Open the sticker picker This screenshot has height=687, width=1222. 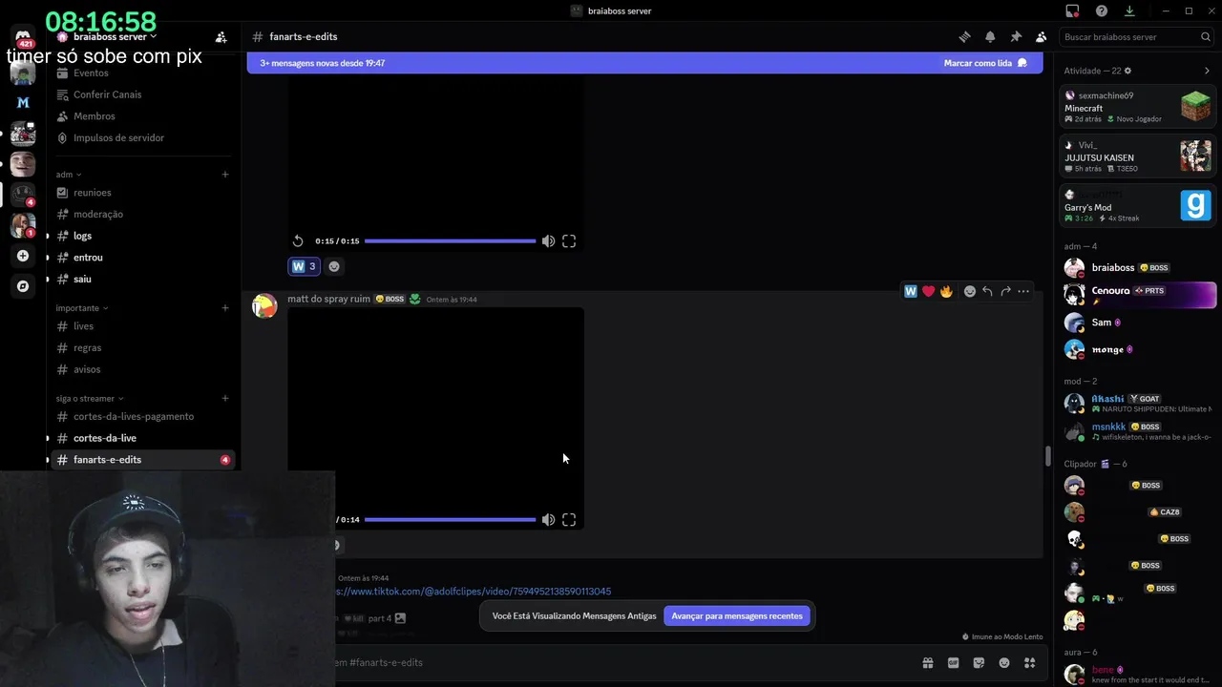[x=979, y=662]
